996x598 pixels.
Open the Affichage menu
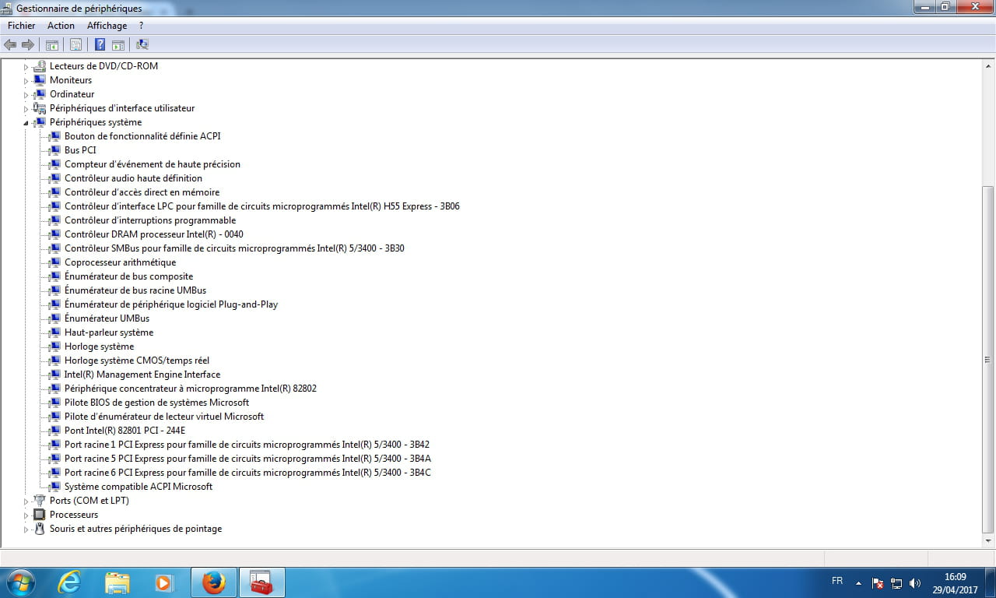[x=107, y=26]
